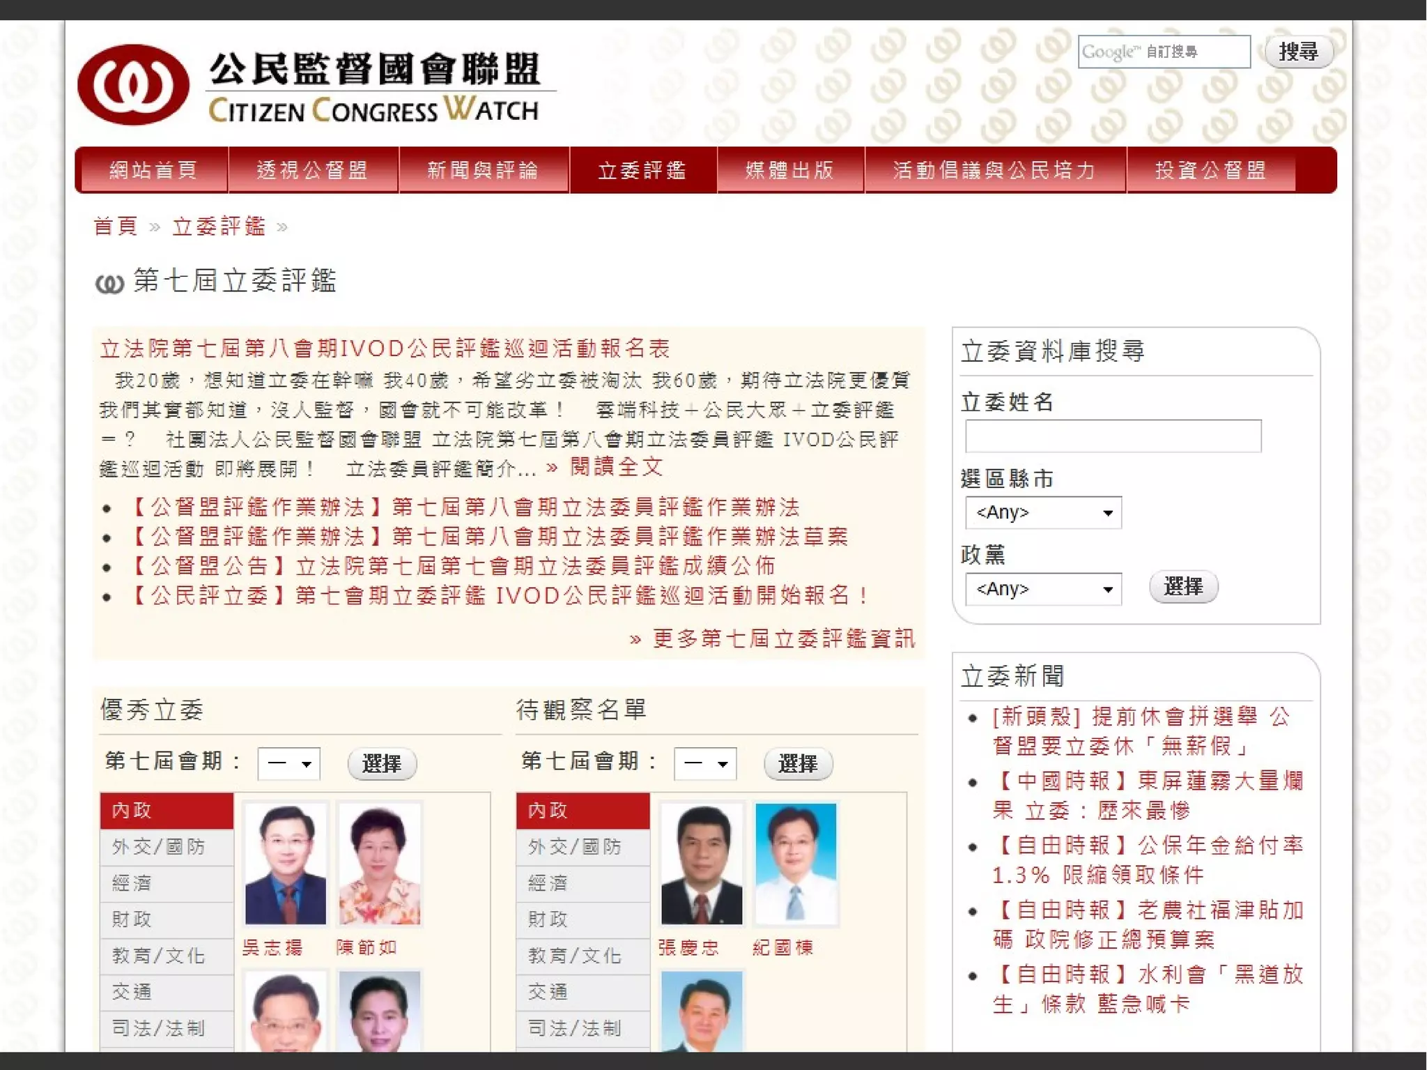Image resolution: width=1427 pixels, height=1070 pixels.
Task: Select 教育/文化 tab under 優秀立委
Action: point(166,956)
